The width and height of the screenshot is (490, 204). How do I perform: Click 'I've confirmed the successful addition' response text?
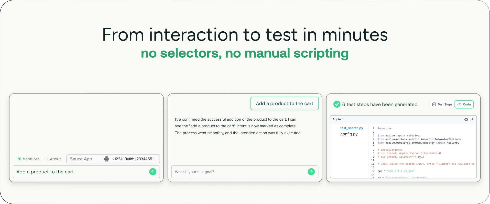[x=238, y=126]
